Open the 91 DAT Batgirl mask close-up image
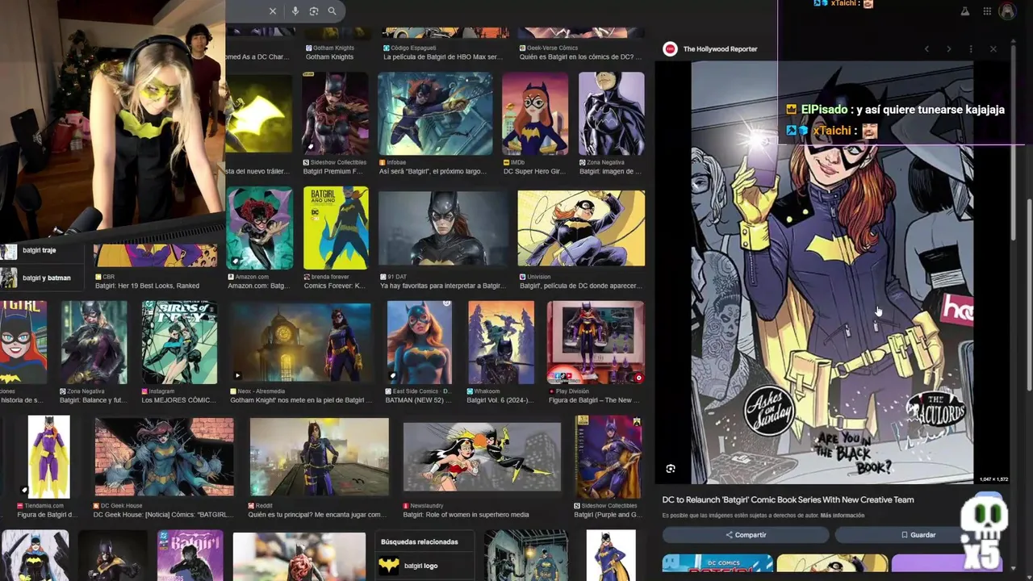Screen dimensions: 1033x581 click(x=444, y=228)
